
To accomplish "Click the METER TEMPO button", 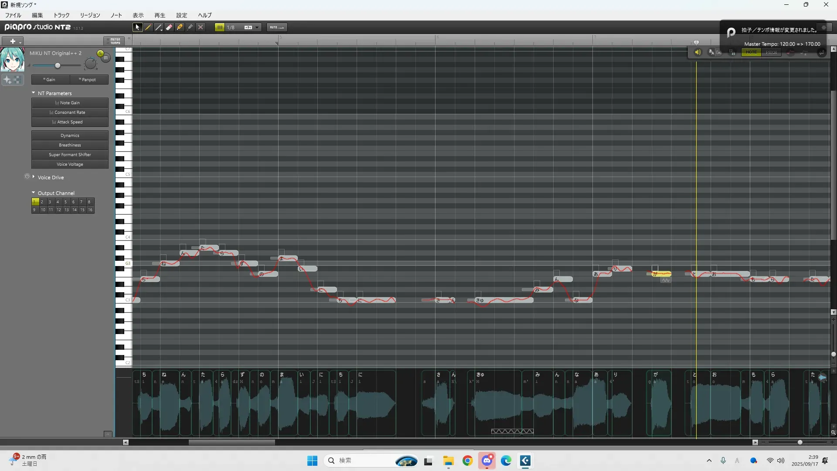I will click(115, 41).
